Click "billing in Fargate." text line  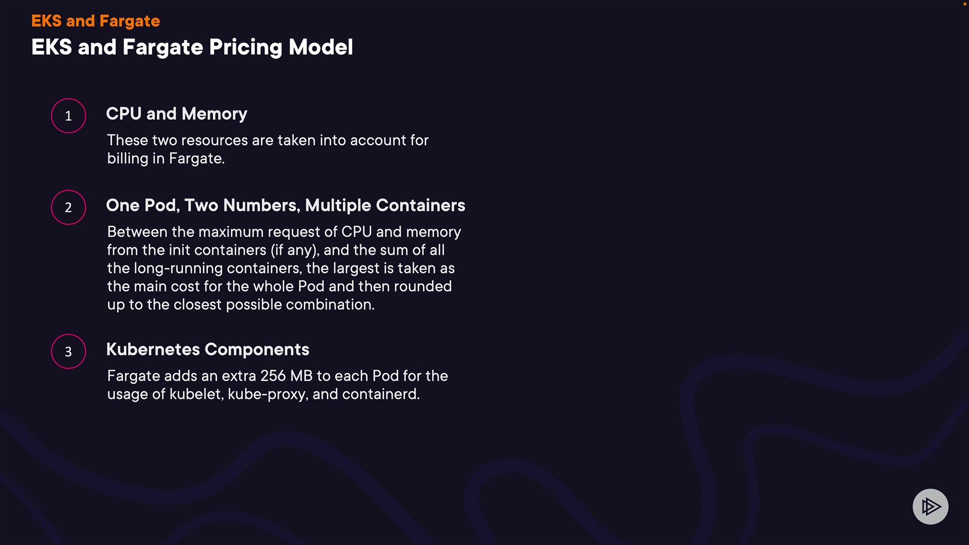(x=166, y=158)
